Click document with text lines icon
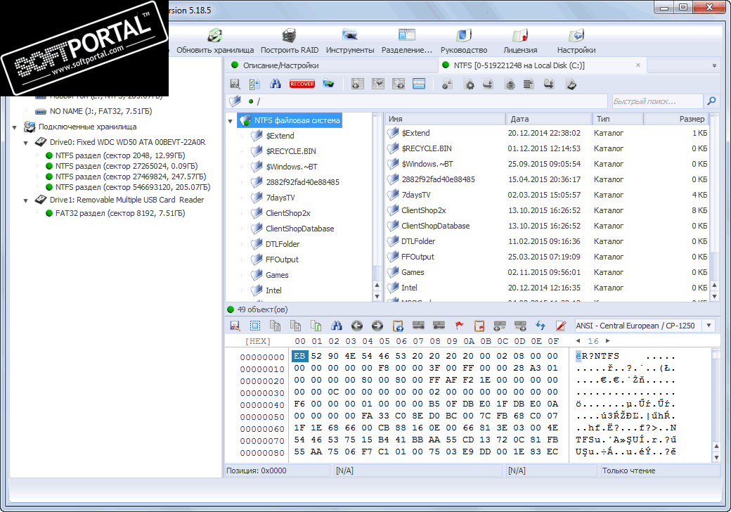This screenshot has width=731, height=512. tap(529, 84)
